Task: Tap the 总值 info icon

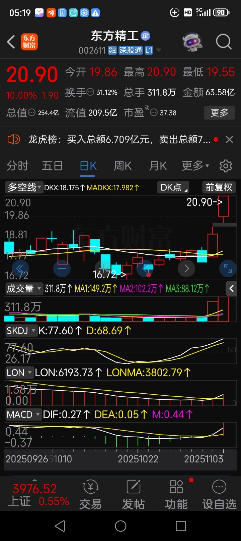Action: point(31,113)
